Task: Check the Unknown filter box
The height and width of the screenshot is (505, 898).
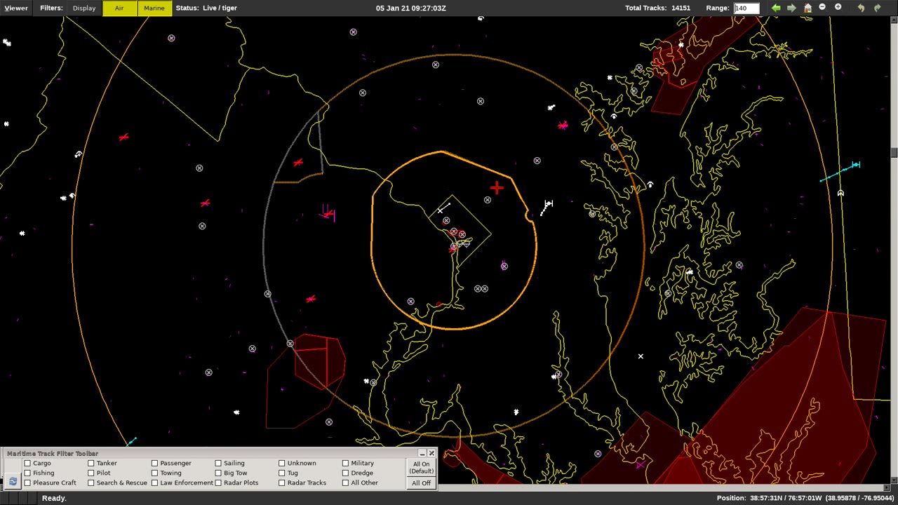Action: click(x=282, y=463)
